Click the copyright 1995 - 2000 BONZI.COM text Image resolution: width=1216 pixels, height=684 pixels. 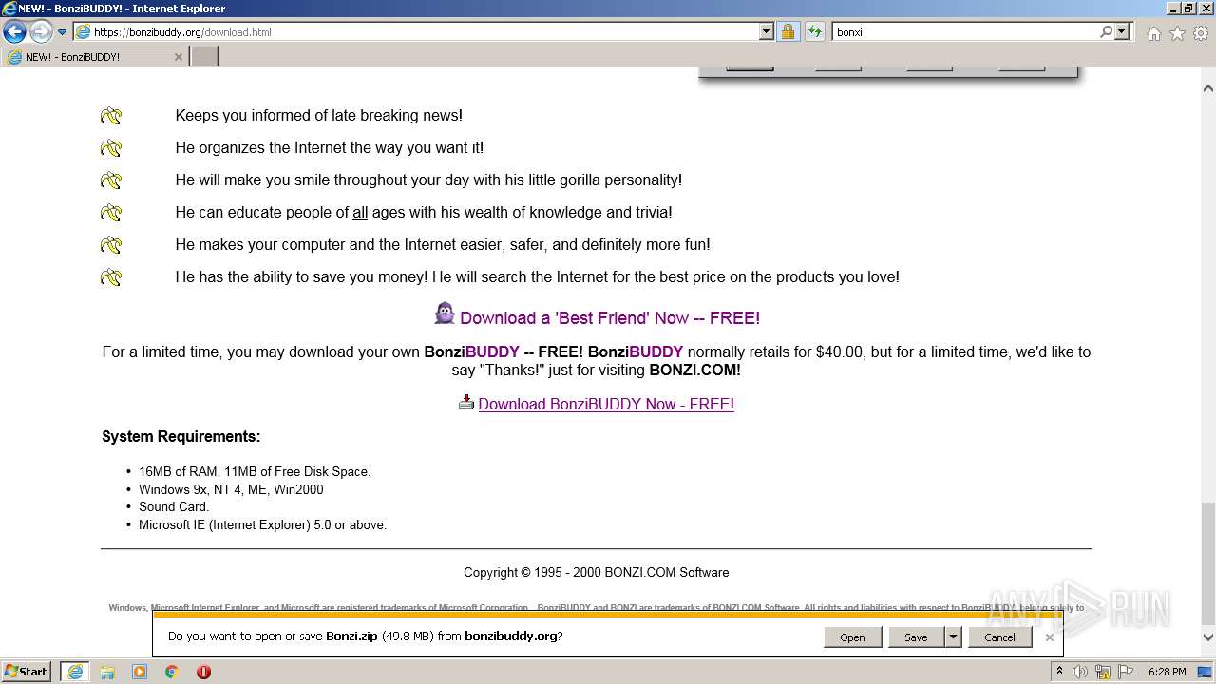pos(597,573)
